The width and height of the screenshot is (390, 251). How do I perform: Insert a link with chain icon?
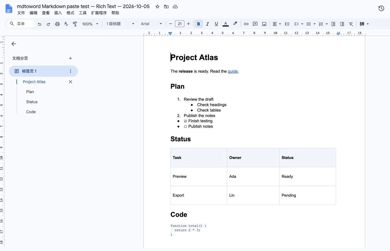(x=246, y=24)
